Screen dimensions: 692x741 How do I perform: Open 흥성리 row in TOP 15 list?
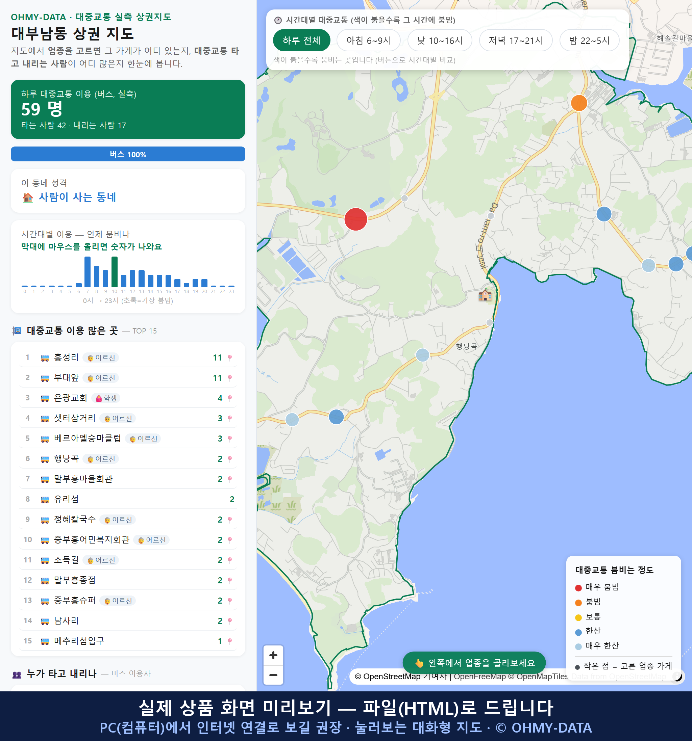click(128, 358)
